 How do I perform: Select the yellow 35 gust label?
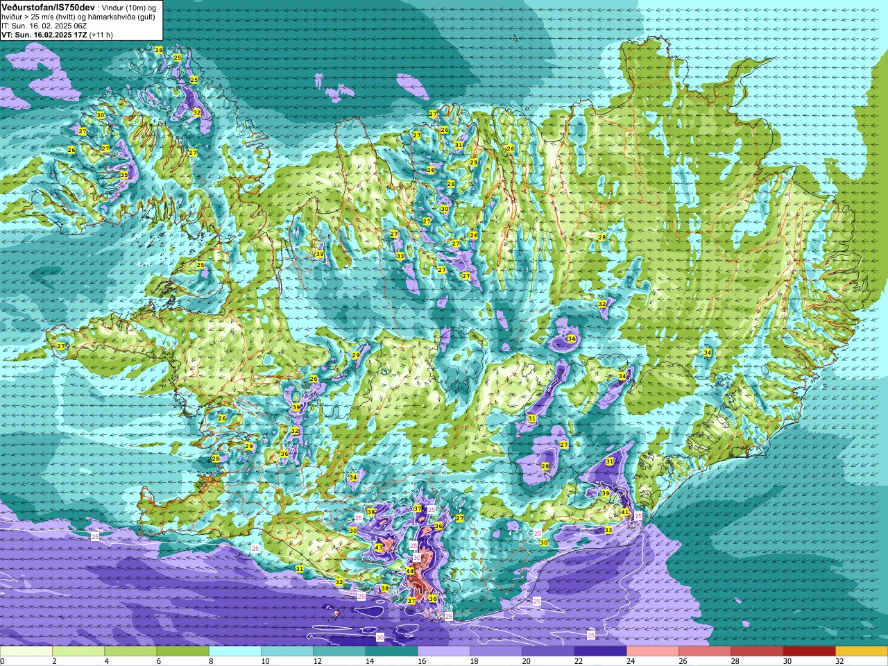[x=124, y=175]
